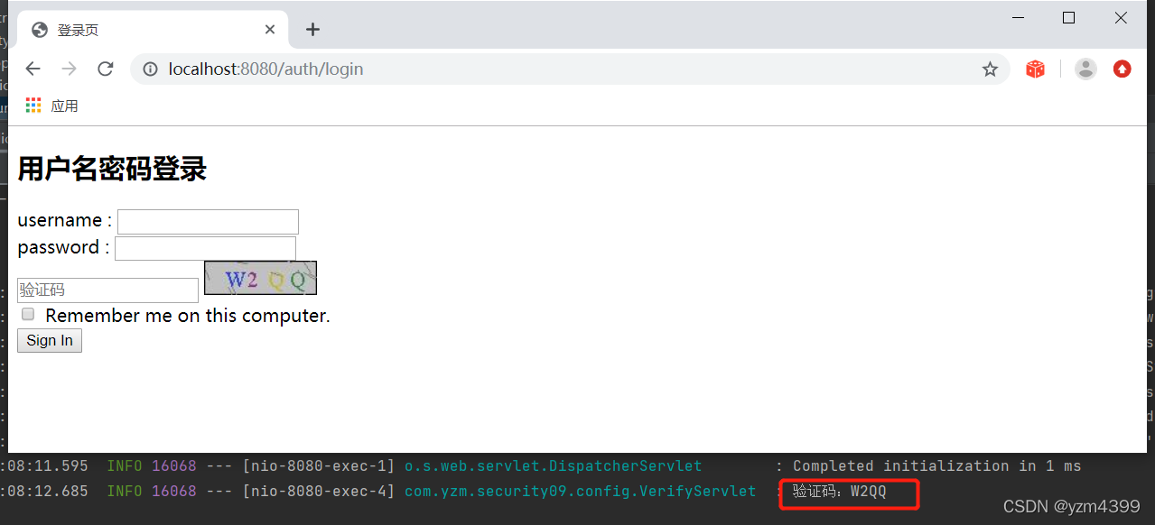Viewport: 1155px width, 525px height.
Task: Open the 应用 bookmarks shortcut
Action: (x=65, y=106)
